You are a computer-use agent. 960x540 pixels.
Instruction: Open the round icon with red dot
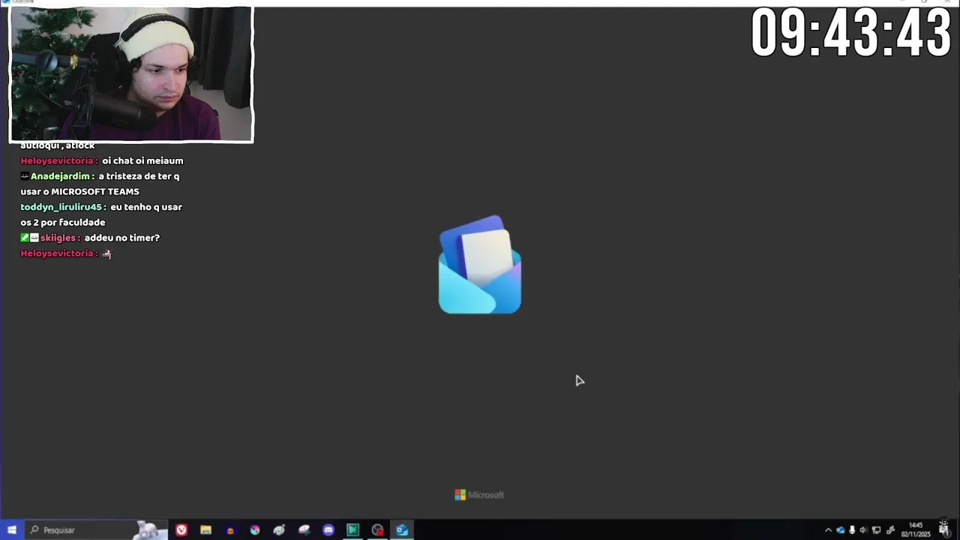377,529
